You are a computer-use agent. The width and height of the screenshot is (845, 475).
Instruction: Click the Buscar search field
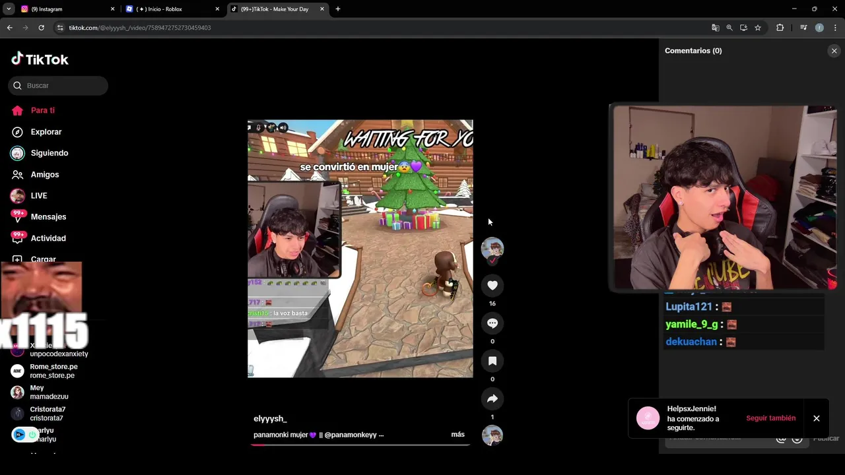click(x=58, y=85)
